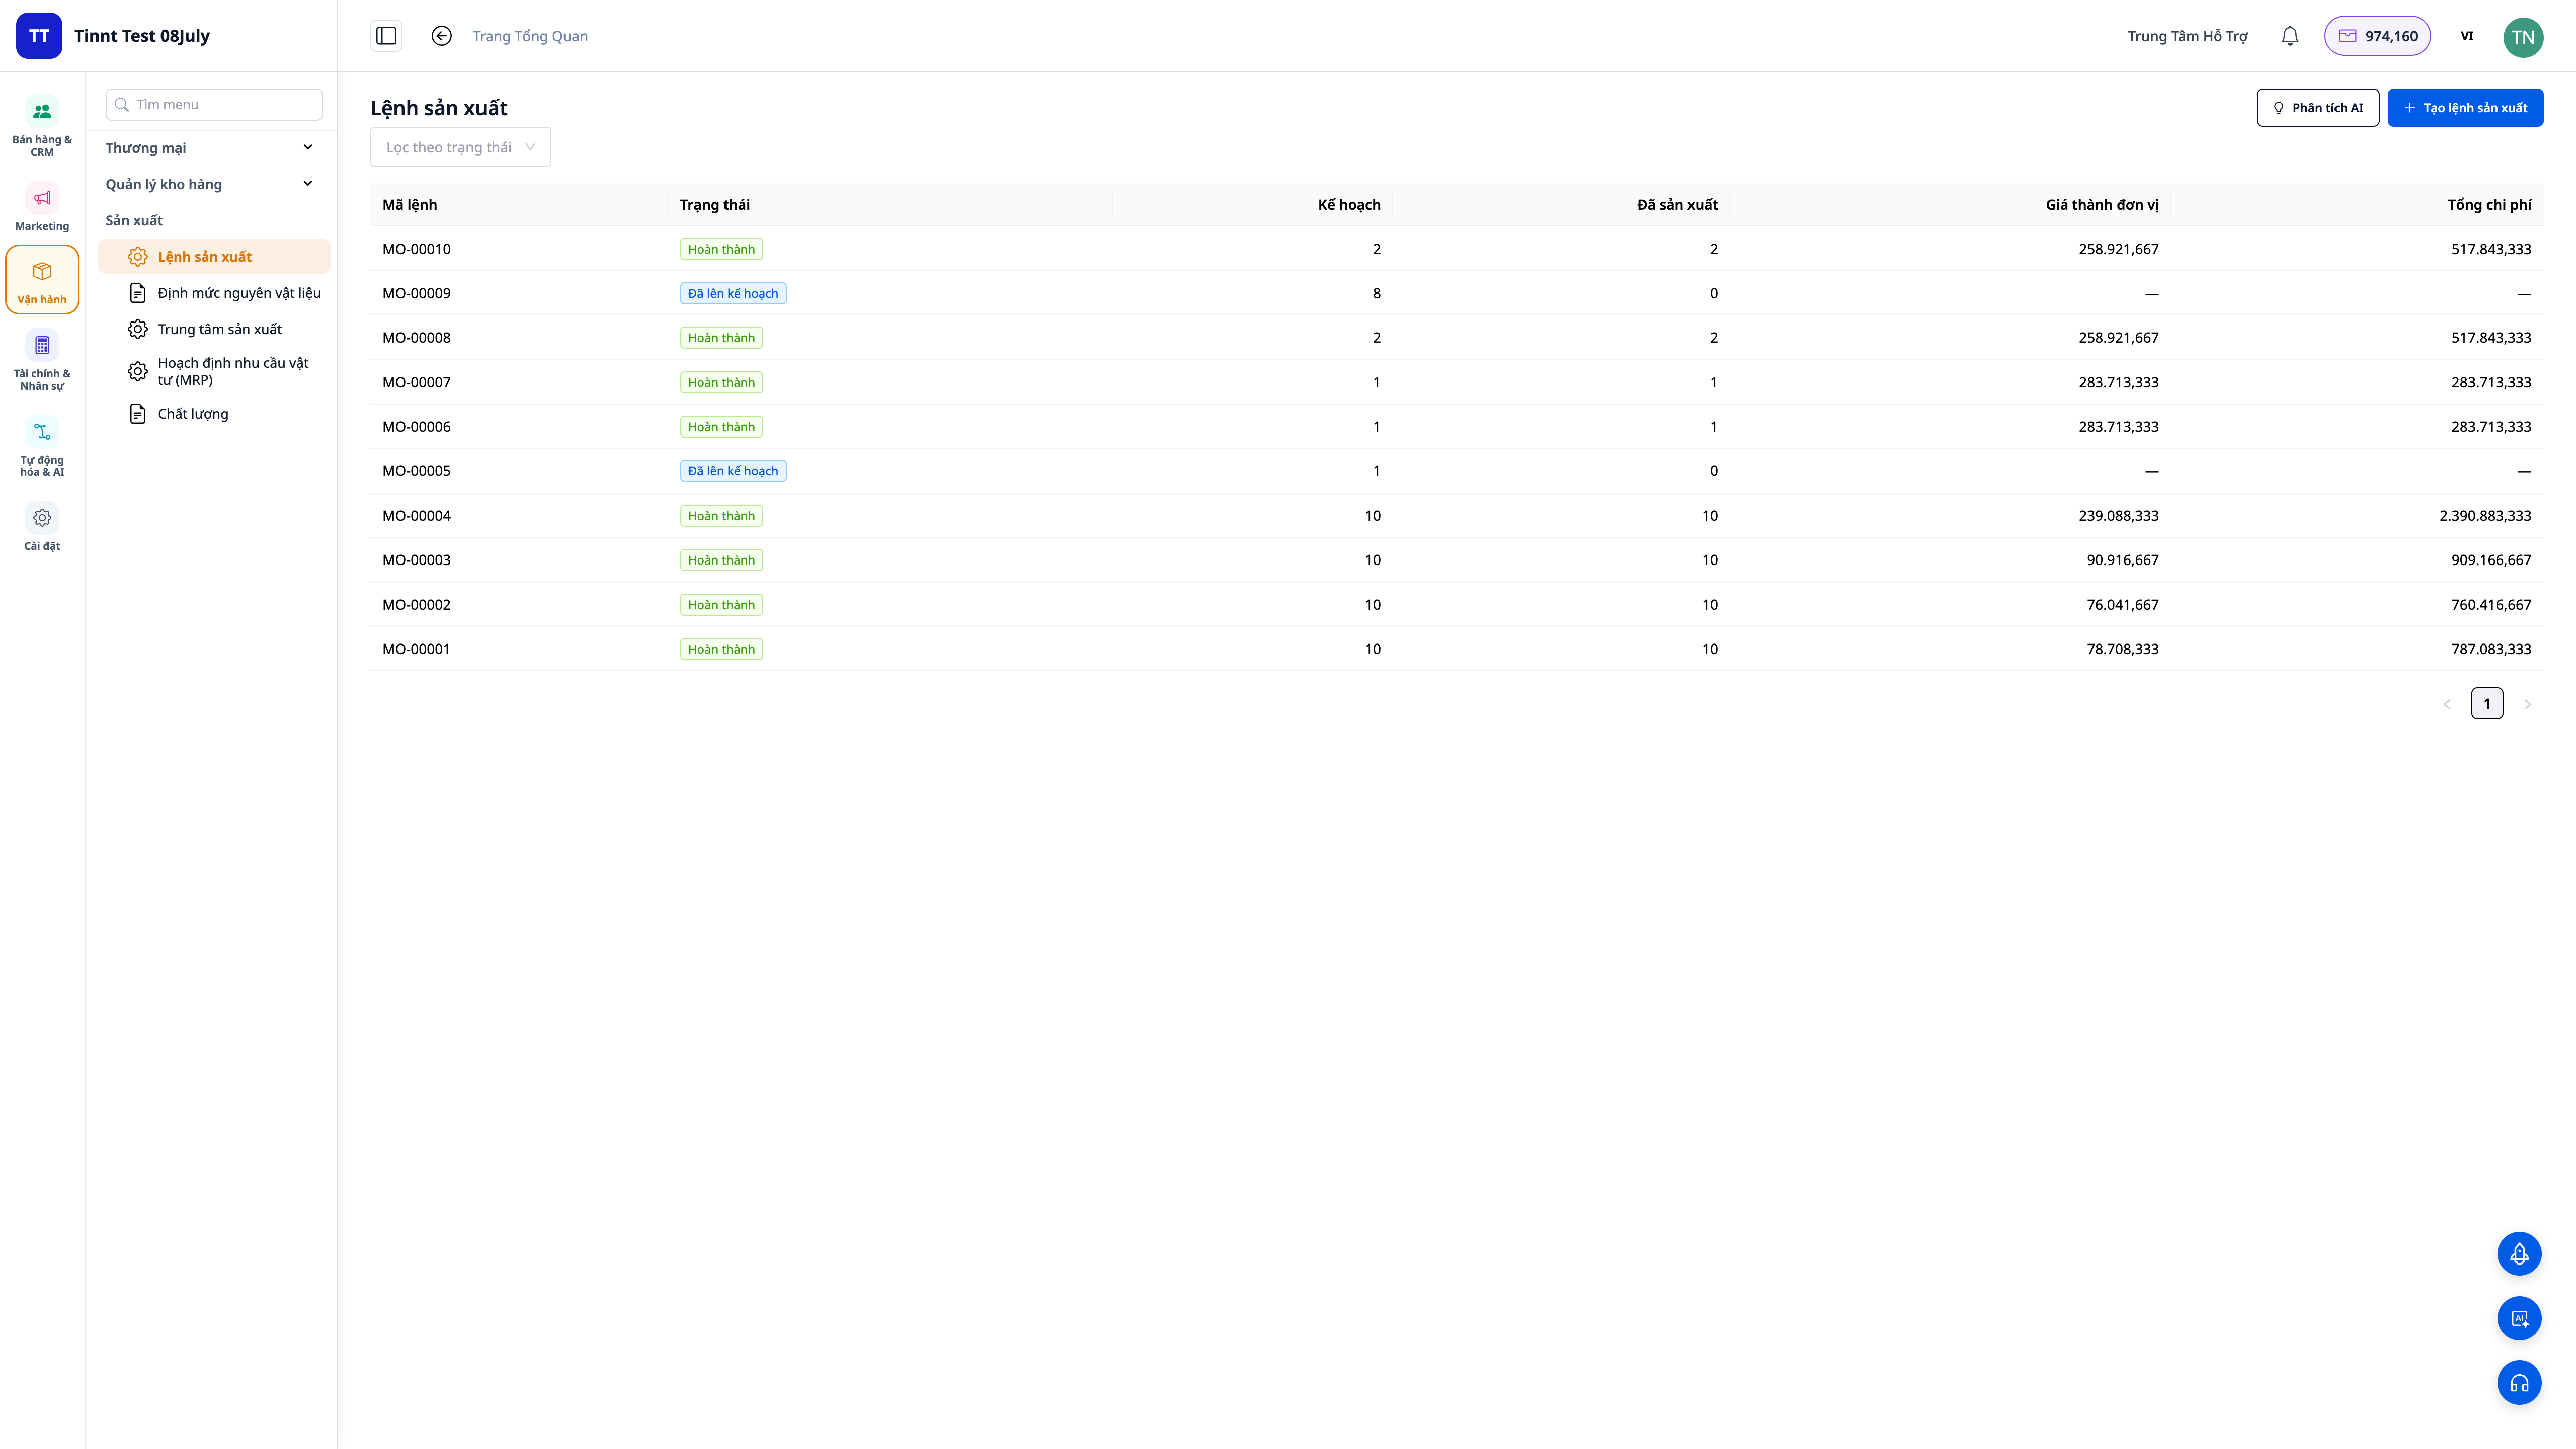Click the previous page arrow
The width and height of the screenshot is (2576, 1449).
coord(2447,704)
